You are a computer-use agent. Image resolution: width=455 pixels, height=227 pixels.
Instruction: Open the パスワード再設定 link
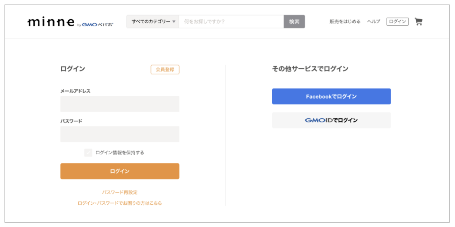[x=120, y=192]
